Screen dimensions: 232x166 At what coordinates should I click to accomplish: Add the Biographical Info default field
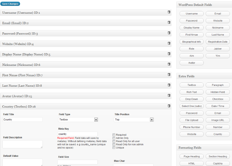[192, 42]
